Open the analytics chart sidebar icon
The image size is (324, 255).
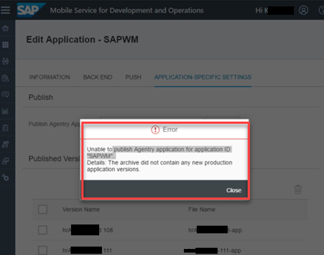click(5, 111)
